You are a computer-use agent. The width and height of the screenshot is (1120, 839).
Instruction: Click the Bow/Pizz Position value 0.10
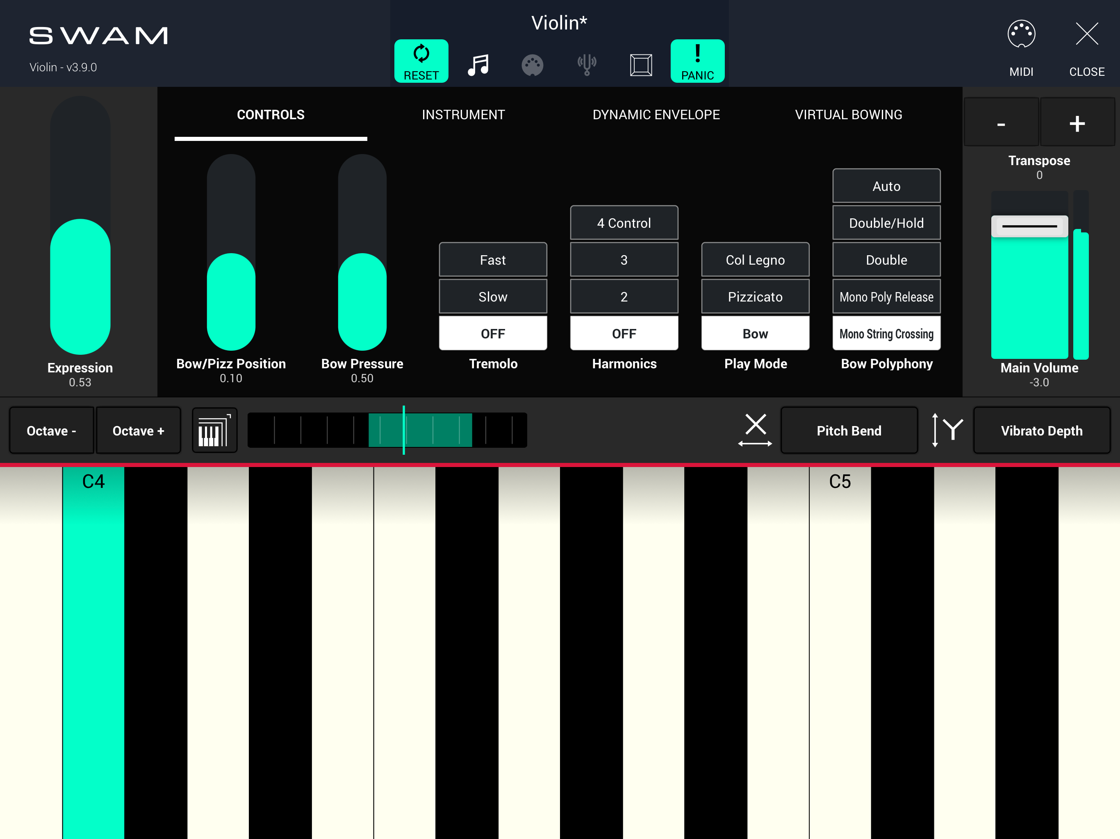(231, 379)
